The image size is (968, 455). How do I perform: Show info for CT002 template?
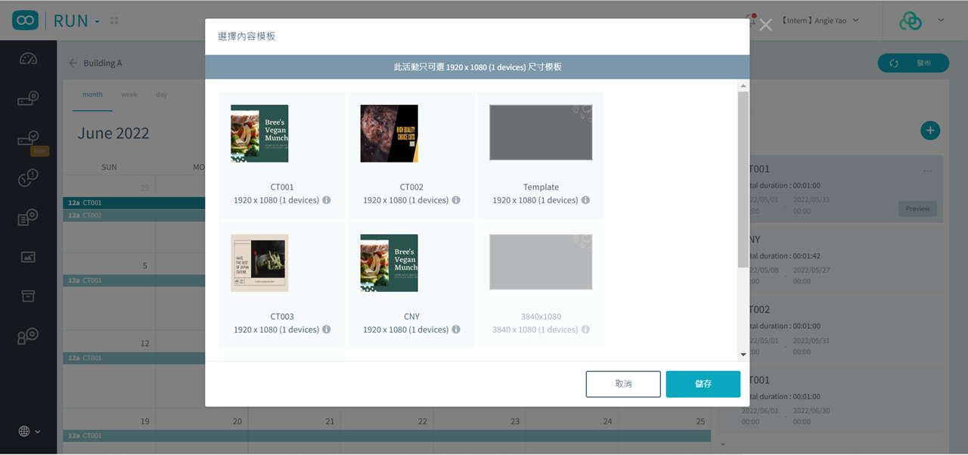click(x=456, y=200)
